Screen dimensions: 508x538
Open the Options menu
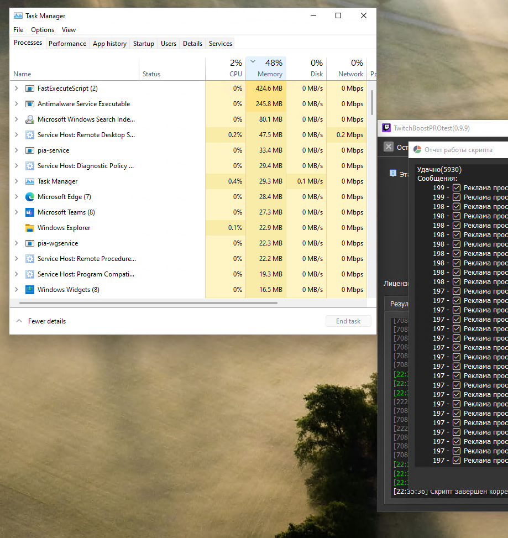(x=43, y=30)
